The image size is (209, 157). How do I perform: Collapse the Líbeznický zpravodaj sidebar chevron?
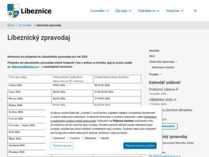coord(176,62)
